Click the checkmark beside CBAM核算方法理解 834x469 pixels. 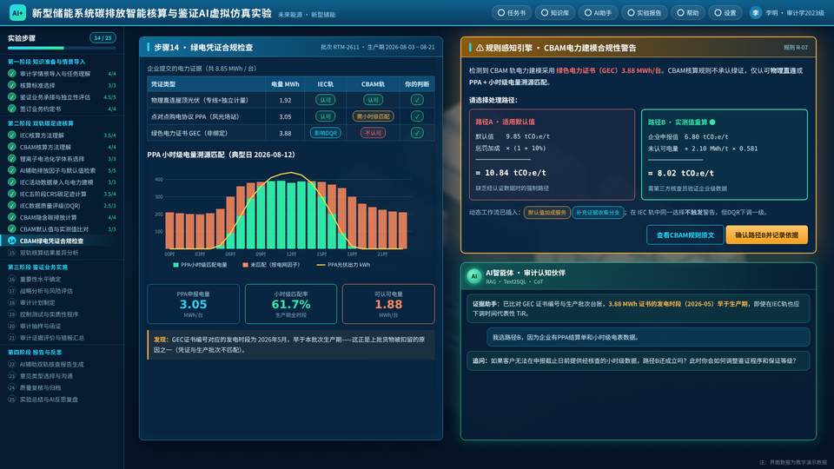click(11, 147)
